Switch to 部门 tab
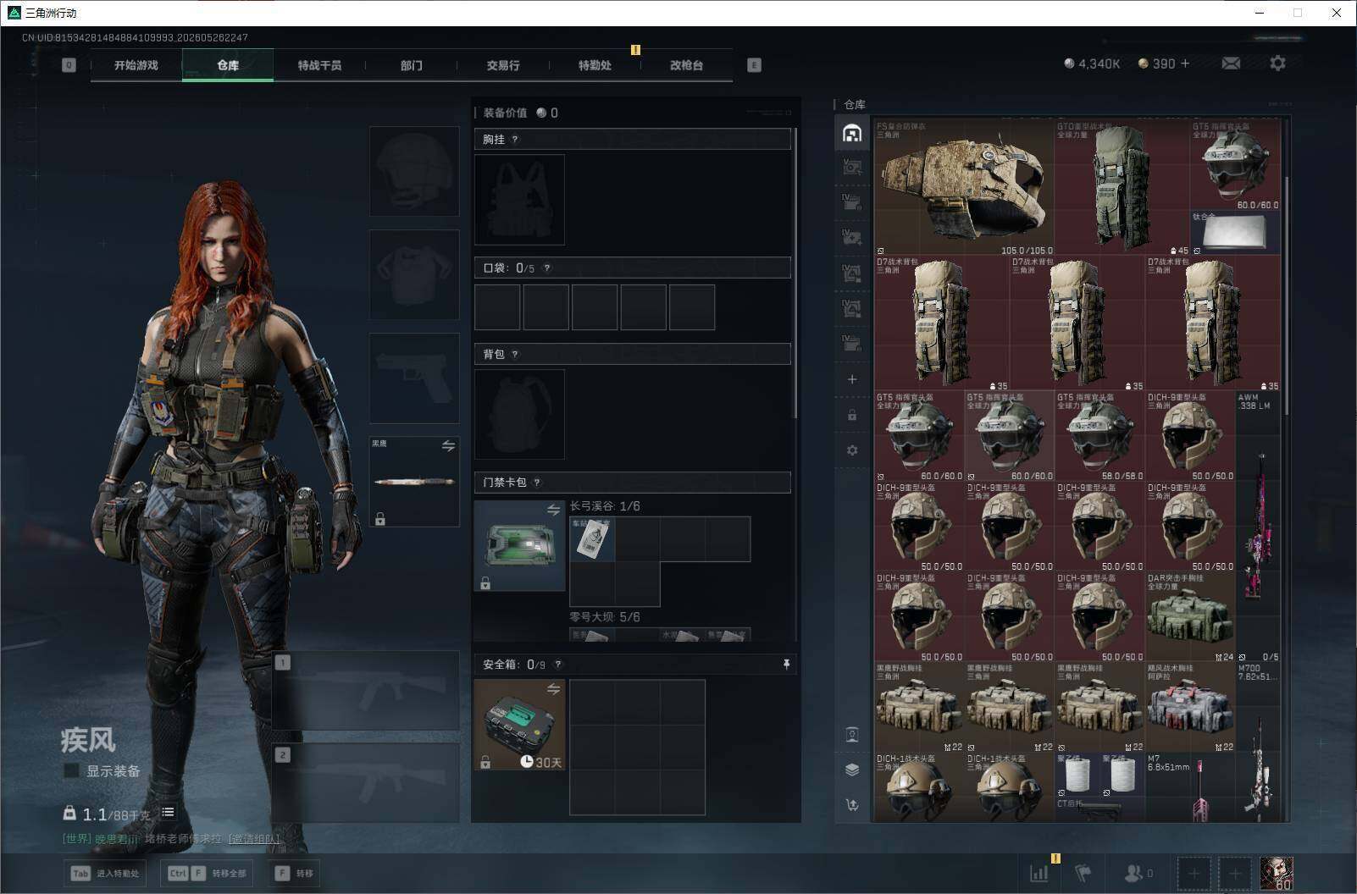The height and width of the screenshot is (894, 1357). [411, 65]
